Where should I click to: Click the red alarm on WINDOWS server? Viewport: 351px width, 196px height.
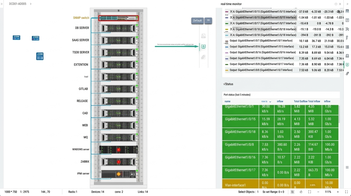118,150
